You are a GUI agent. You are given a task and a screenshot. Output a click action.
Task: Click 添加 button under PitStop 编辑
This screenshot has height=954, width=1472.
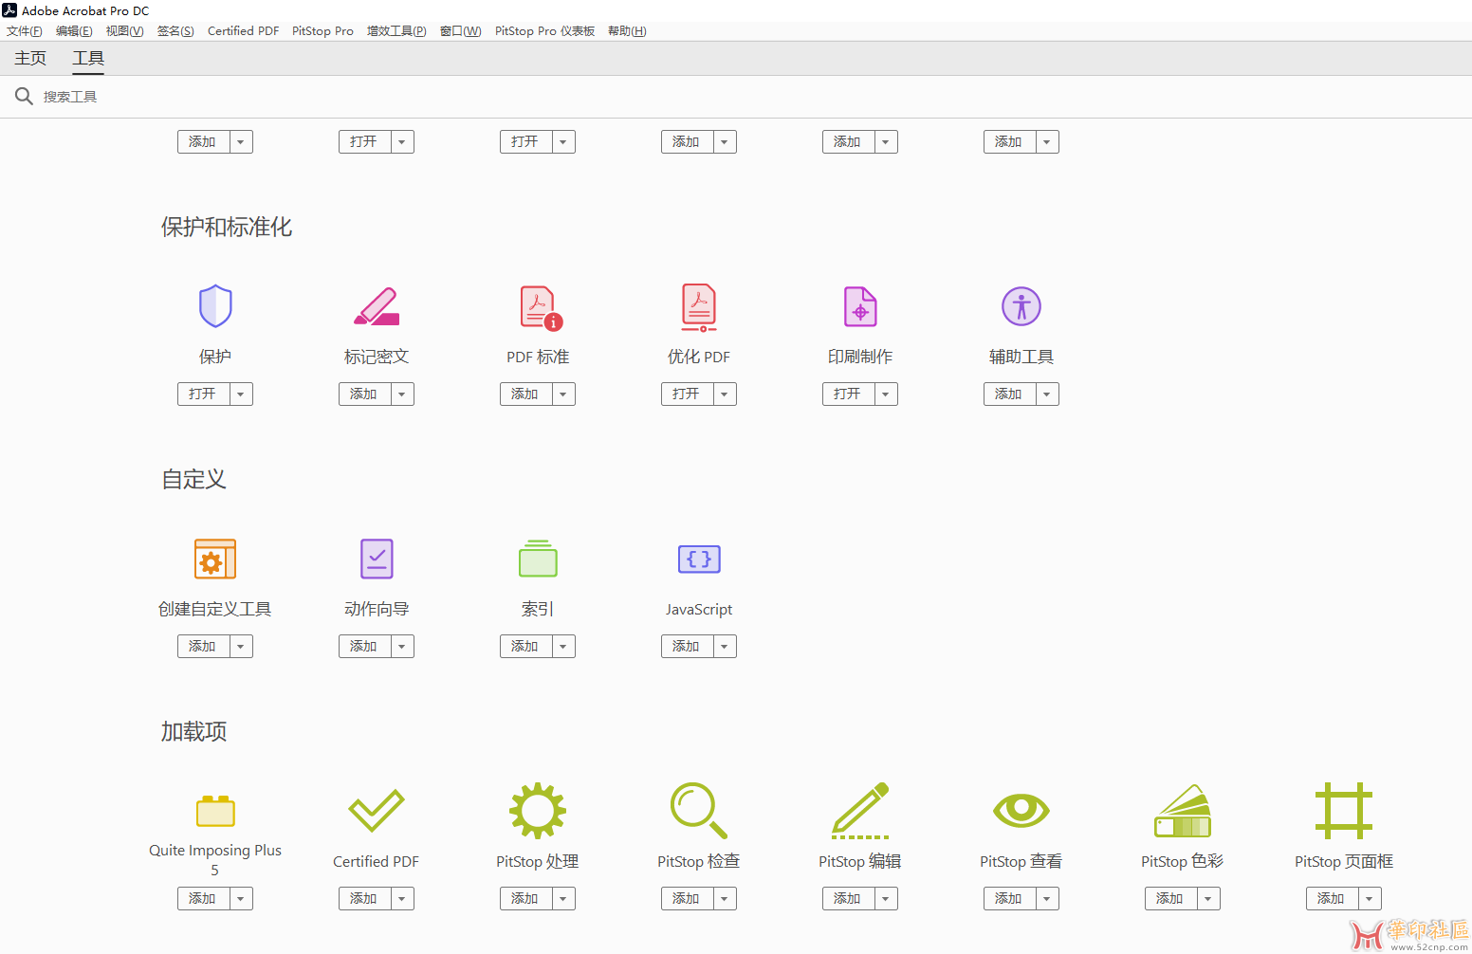[848, 899]
